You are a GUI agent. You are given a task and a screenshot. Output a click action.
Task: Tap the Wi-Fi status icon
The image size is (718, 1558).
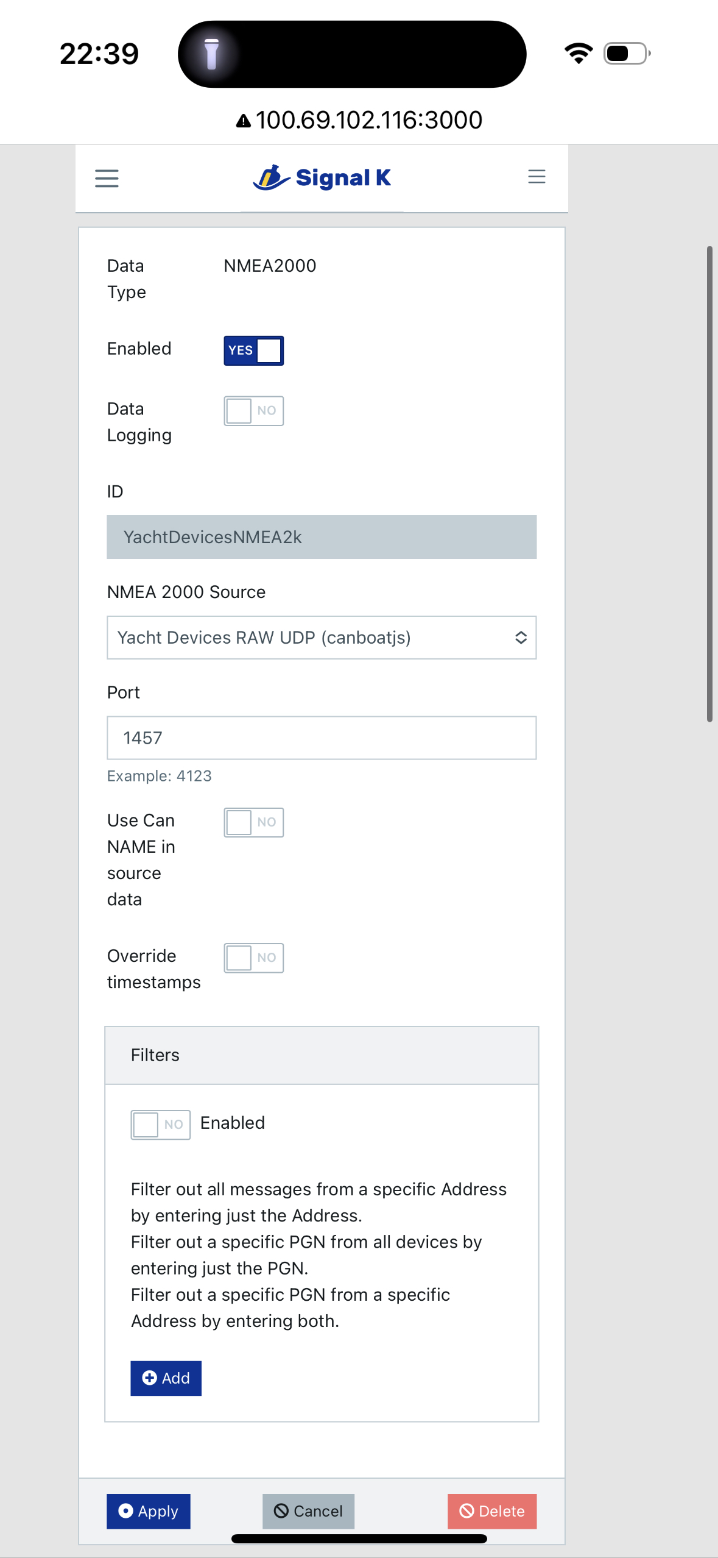point(579,53)
